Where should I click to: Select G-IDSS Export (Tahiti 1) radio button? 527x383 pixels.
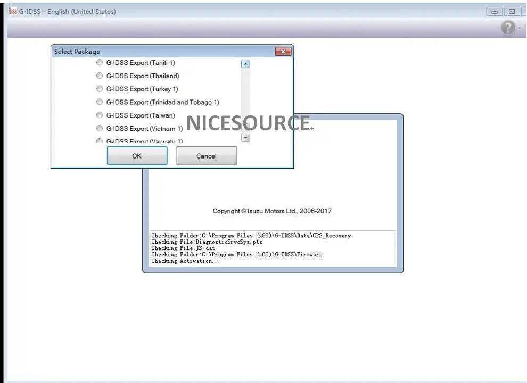point(100,62)
